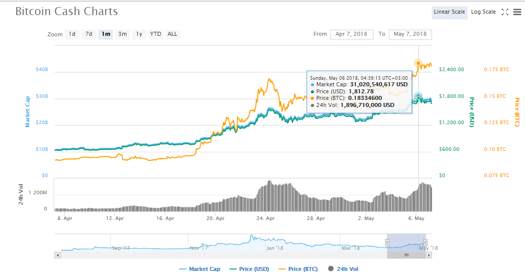This screenshot has height=277, width=525.
Task: Select the 1d zoom range
Action: (x=72, y=34)
